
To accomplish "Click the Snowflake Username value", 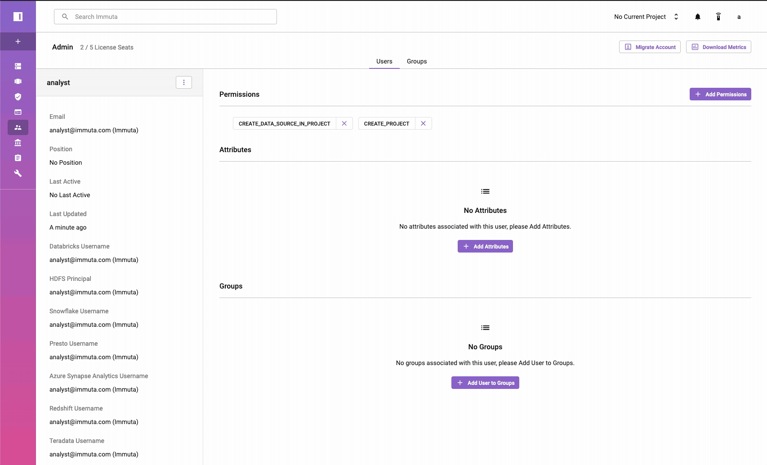I will click(94, 325).
